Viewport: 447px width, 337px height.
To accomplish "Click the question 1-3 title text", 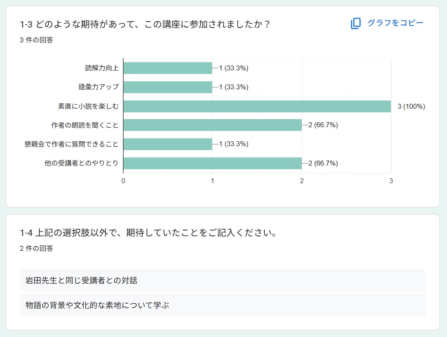I will tap(145, 24).
